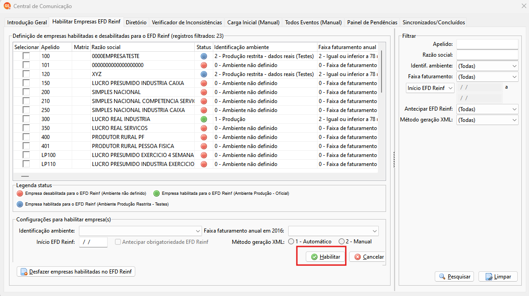Switch to Carga Inicial (Manual) tab

[253, 22]
